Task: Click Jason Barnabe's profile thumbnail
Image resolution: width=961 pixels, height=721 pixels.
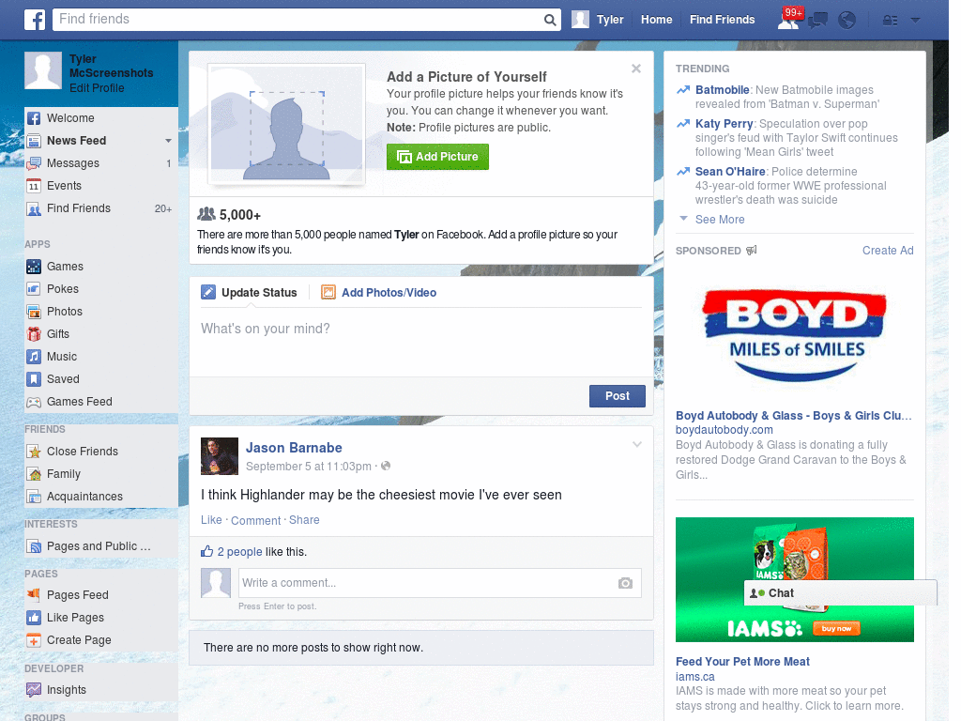Action: (x=220, y=456)
